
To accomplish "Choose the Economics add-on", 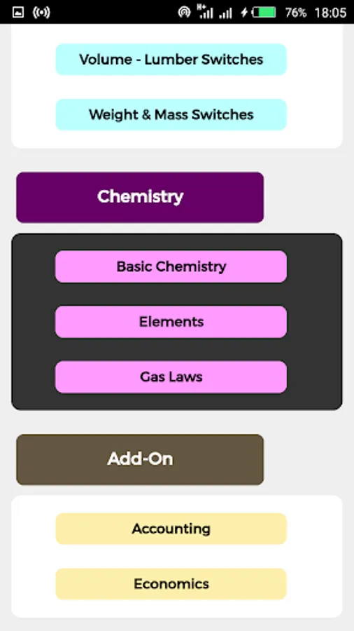I will click(x=171, y=584).
